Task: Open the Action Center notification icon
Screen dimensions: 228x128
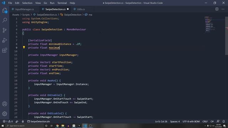Action: [224, 126]
